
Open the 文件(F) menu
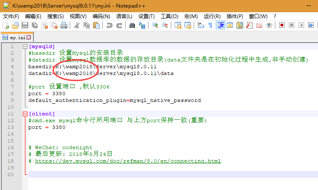click(x=11, y=16)
